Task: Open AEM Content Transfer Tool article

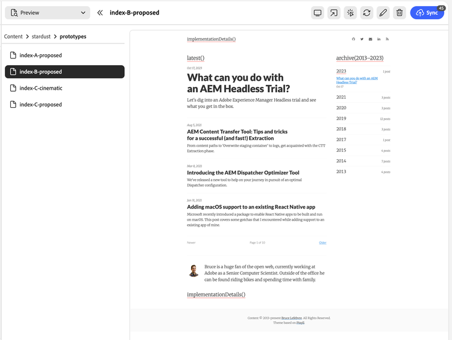Action: pyautogui.click(x=237, y=135)
